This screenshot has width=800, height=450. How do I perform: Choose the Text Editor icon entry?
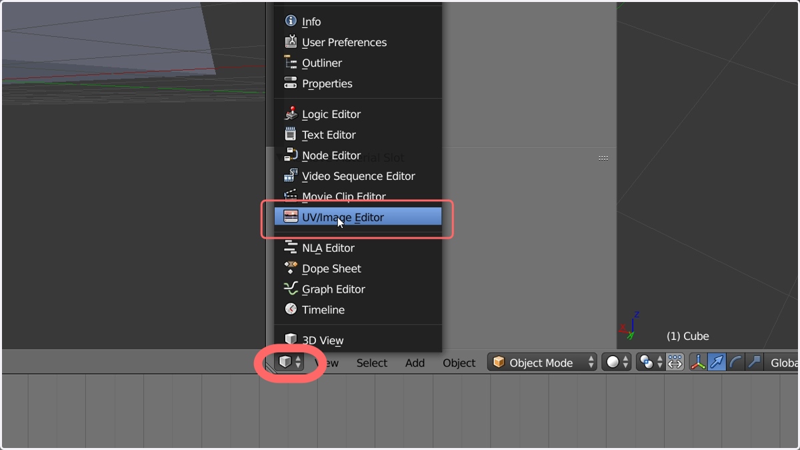pos(358,135)
